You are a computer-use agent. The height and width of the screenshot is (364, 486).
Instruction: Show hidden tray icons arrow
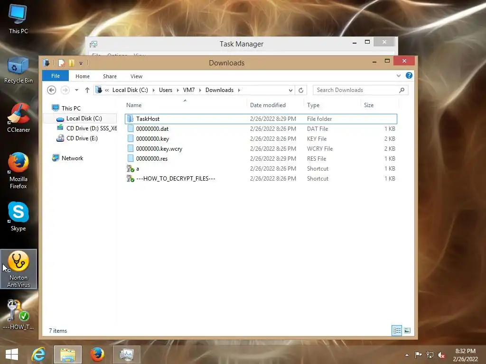point(407,355)
